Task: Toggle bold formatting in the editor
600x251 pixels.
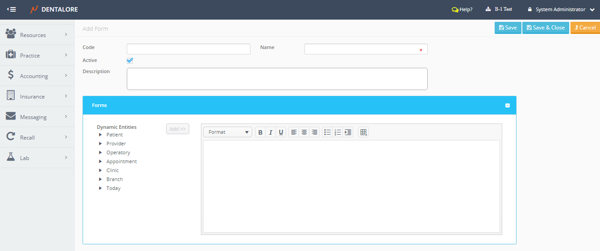Action: [260, 132]
